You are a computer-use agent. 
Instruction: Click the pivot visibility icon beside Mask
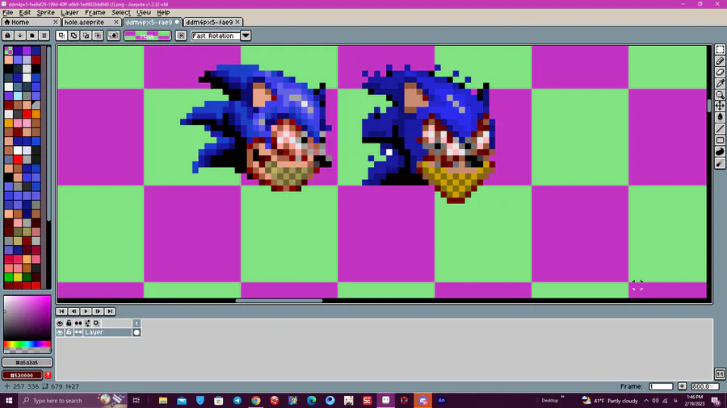(181, 35)
